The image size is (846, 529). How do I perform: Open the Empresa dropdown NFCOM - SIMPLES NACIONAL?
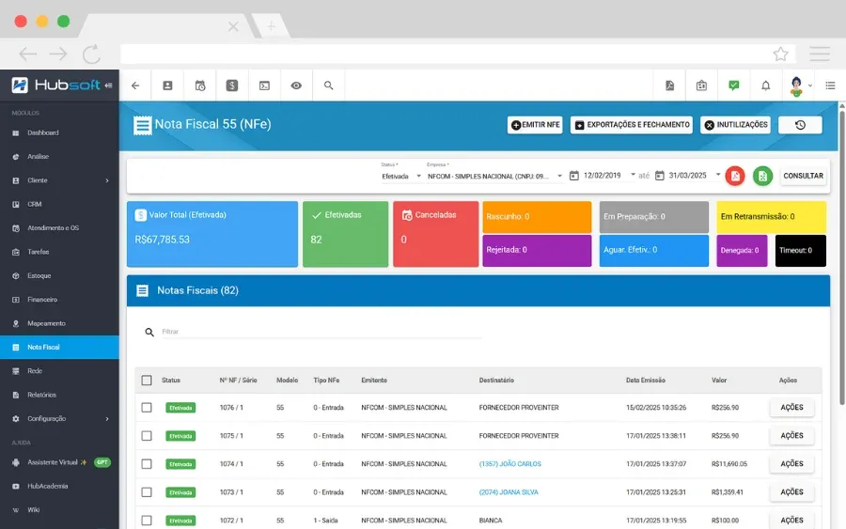494,176
